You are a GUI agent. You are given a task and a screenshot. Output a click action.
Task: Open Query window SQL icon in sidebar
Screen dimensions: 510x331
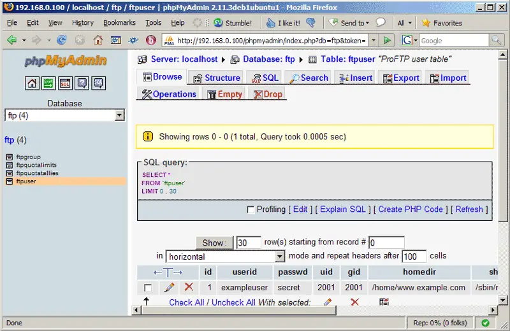click(x=65, y=83)
